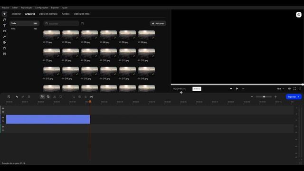Select thumbnail 01 (14).jpg
The height and width of the screenshot is (171, 304).
pos(71,72)
